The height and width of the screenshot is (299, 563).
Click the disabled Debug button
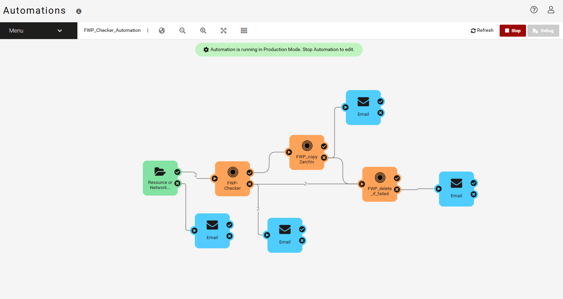543,30
